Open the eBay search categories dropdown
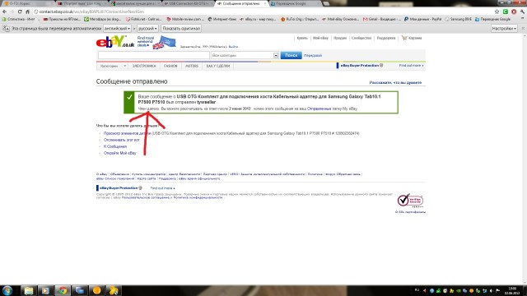 click(x=245, y=55)
